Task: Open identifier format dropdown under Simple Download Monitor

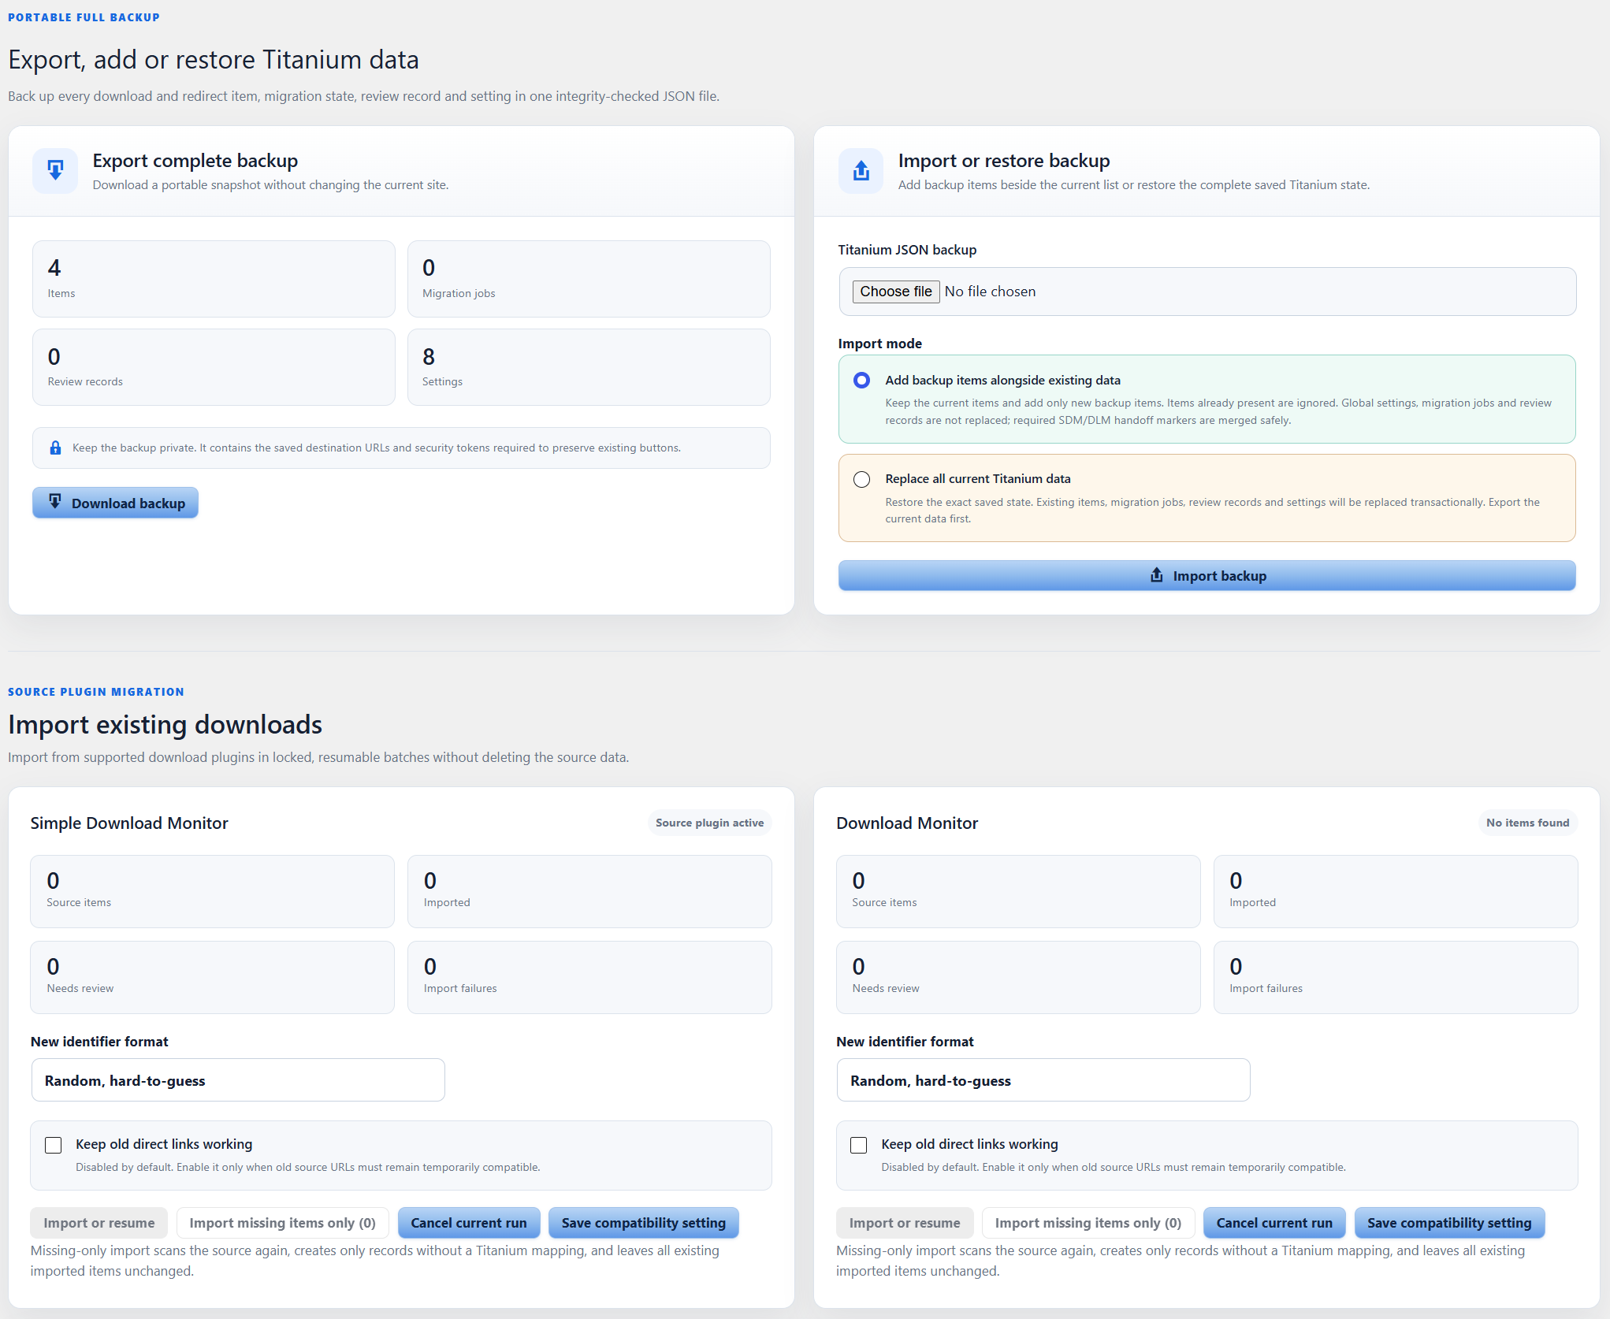Action: [x=238, y=1080]
